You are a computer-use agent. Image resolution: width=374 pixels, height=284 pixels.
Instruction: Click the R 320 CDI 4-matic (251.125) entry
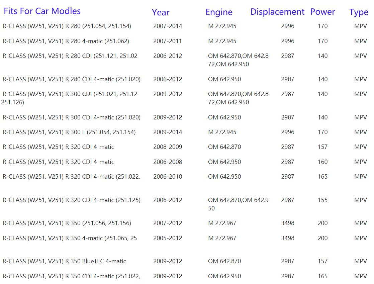point(72,200)
